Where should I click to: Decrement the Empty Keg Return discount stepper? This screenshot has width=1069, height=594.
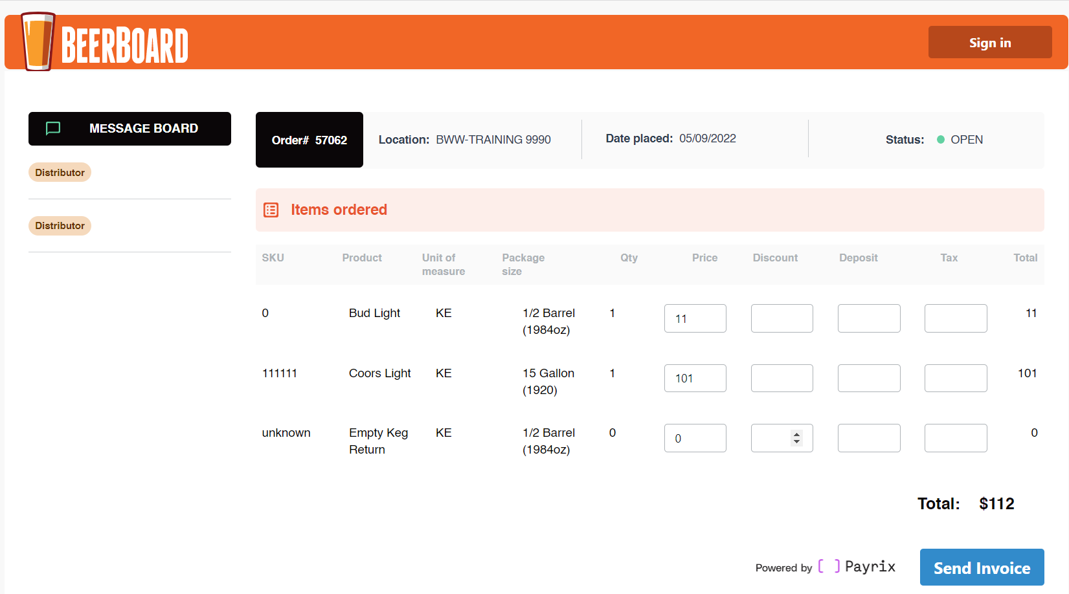pos(795,442)
